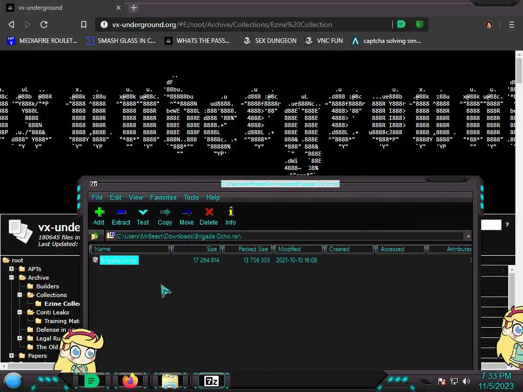The height and width of the screenshot is (392, 523).
Task: Open the browser hamburger menu
Action: pyautogui.click(x=511, y=24)
